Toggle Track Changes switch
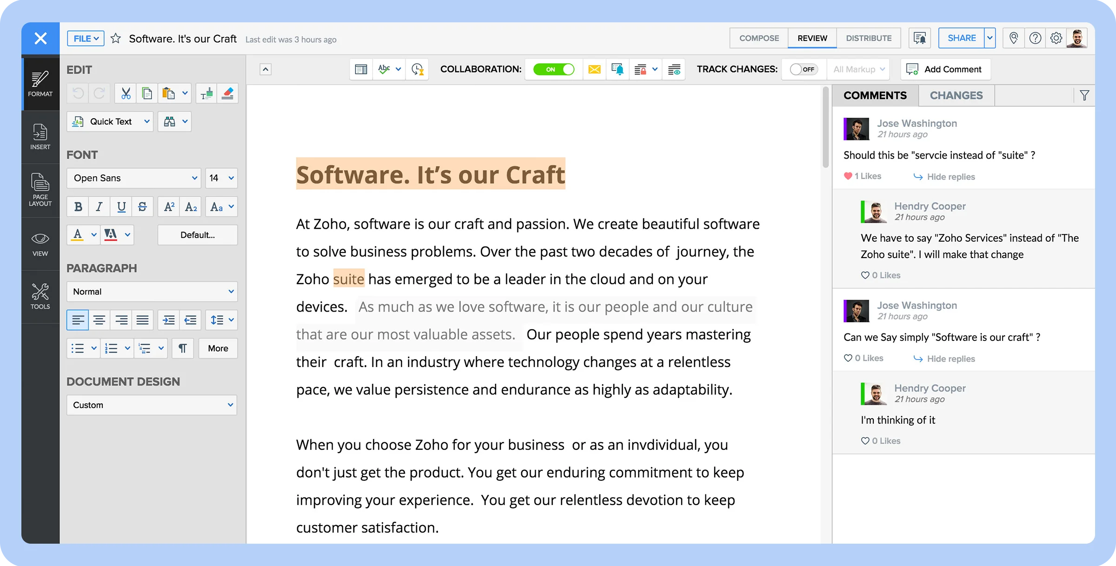The image size is (1116, 566). pyautogui.click(x=804, y=69)
